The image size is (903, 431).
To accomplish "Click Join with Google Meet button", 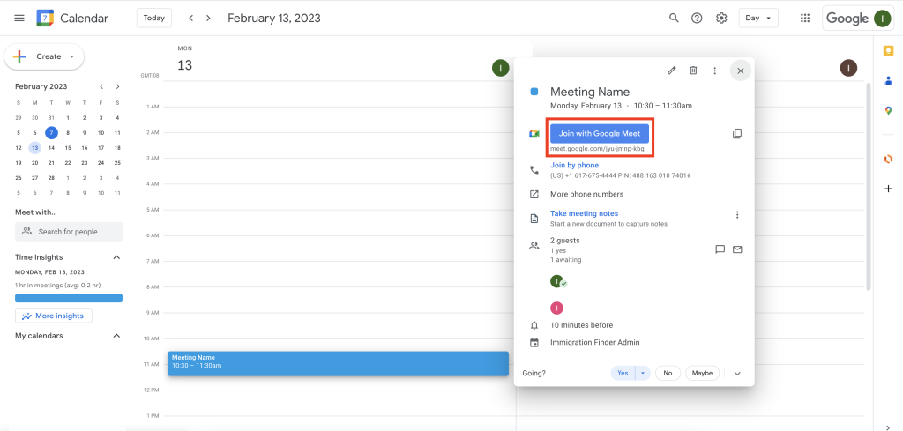I will click(x=600, y=133).
